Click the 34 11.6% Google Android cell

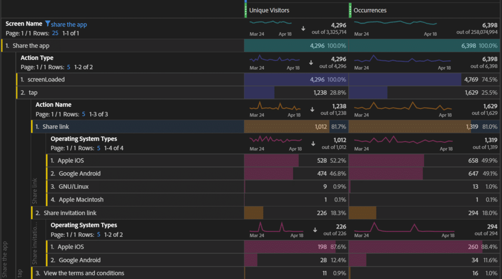(424, 260)
